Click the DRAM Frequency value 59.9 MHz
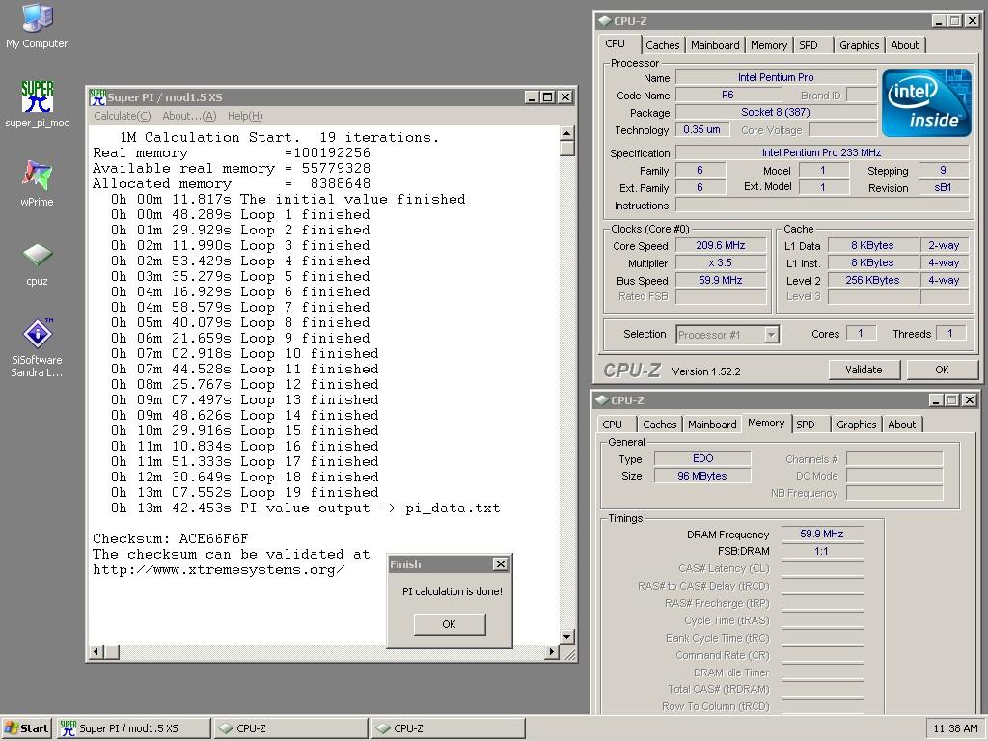Image resolution: width=988 pixels, height=741 pixels. [x=822, y=534]
